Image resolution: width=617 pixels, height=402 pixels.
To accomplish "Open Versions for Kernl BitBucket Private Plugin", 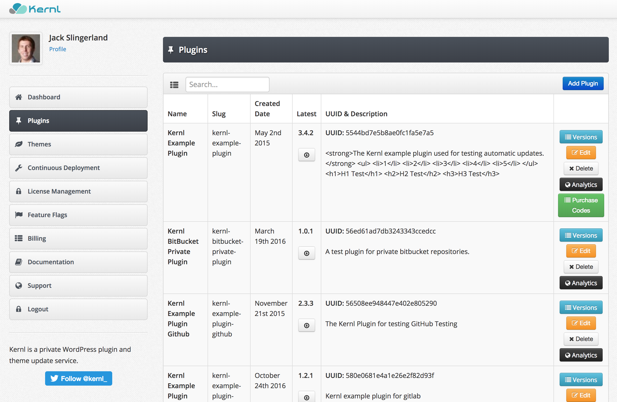I will coord(581,235).
